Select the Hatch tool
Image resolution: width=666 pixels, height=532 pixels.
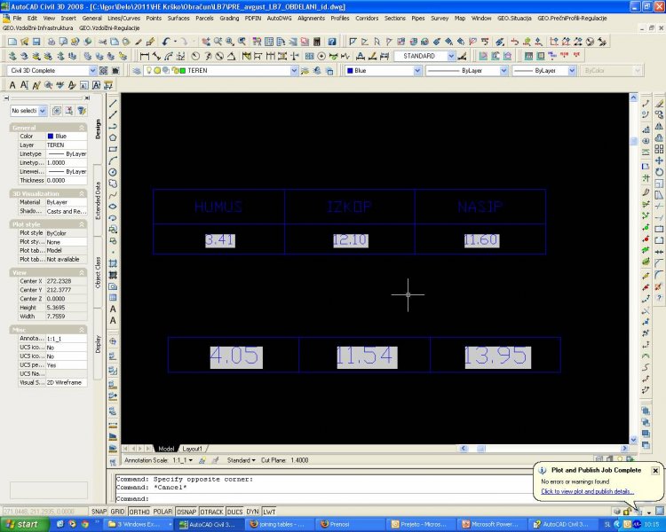point(114,263)
